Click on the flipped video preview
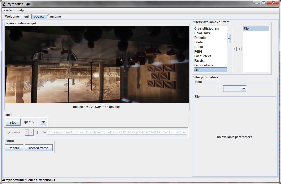281x184 pixels. coord(97,65)
